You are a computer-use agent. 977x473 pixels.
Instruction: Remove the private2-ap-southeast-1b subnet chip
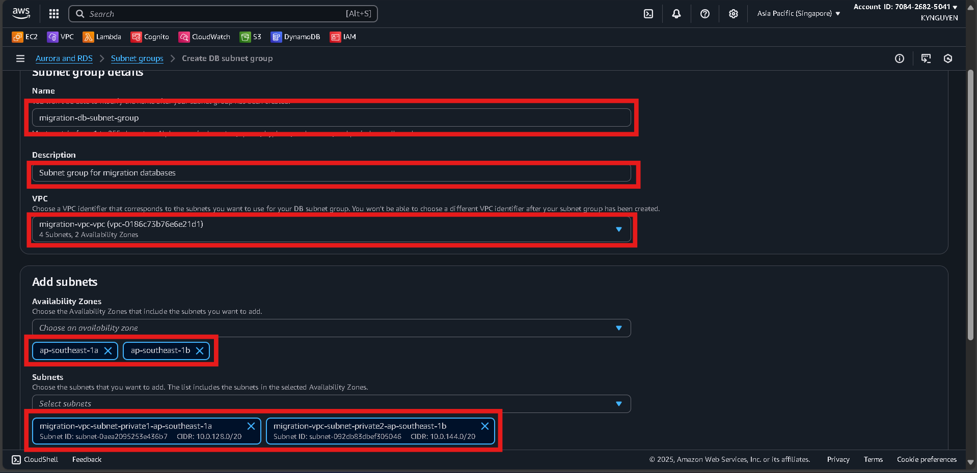click(485, 426)
